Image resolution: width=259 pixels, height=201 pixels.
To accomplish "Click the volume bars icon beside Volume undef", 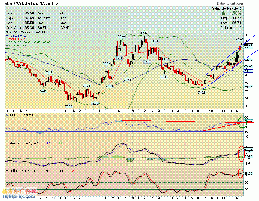I will (7, 45).
